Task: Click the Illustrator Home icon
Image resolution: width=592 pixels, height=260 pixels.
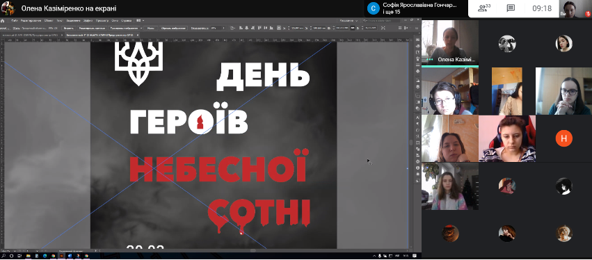Action: click(x=2, y=20)
